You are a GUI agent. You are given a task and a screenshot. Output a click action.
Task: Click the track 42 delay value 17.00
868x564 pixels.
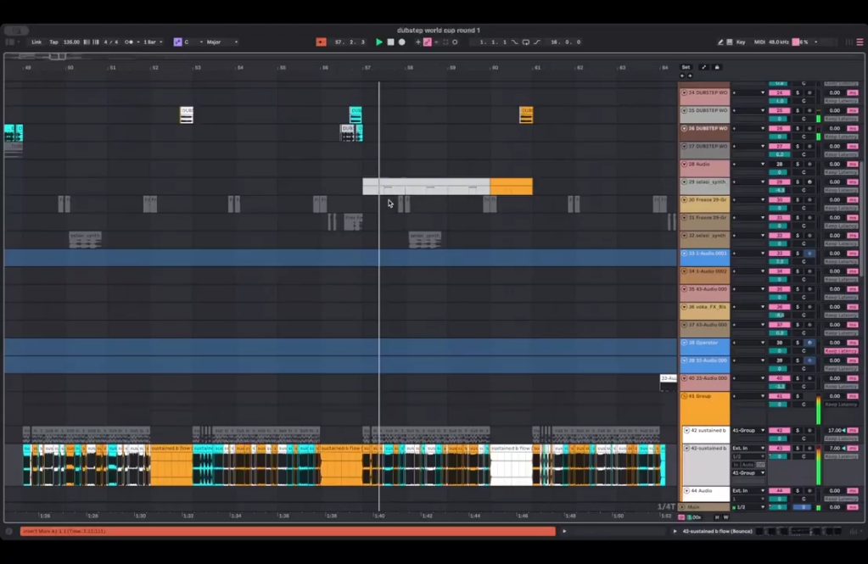pos(834,431)
